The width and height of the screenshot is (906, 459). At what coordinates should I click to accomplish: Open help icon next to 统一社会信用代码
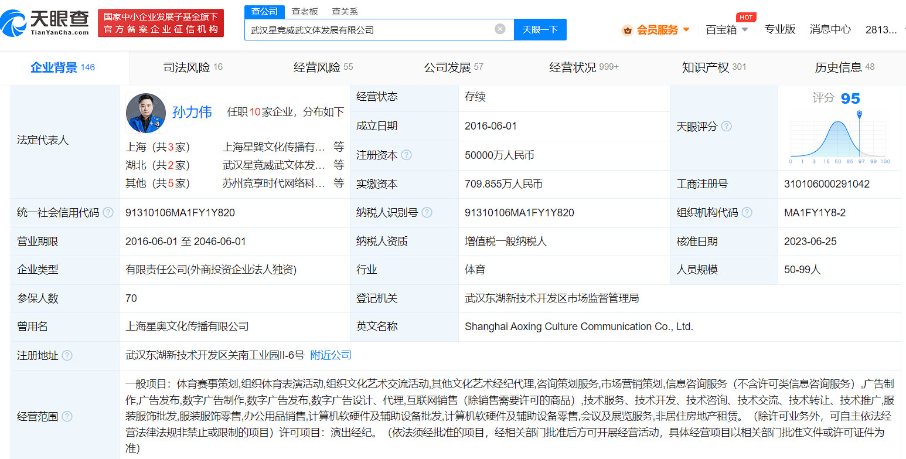pyautogui.click(x=108, y=213)
